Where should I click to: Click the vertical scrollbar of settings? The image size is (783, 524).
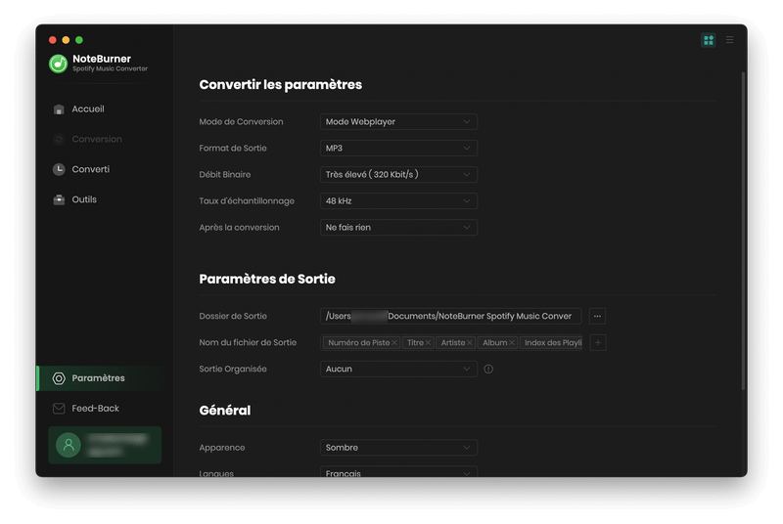pyautogui.click(x=744, y=231)
